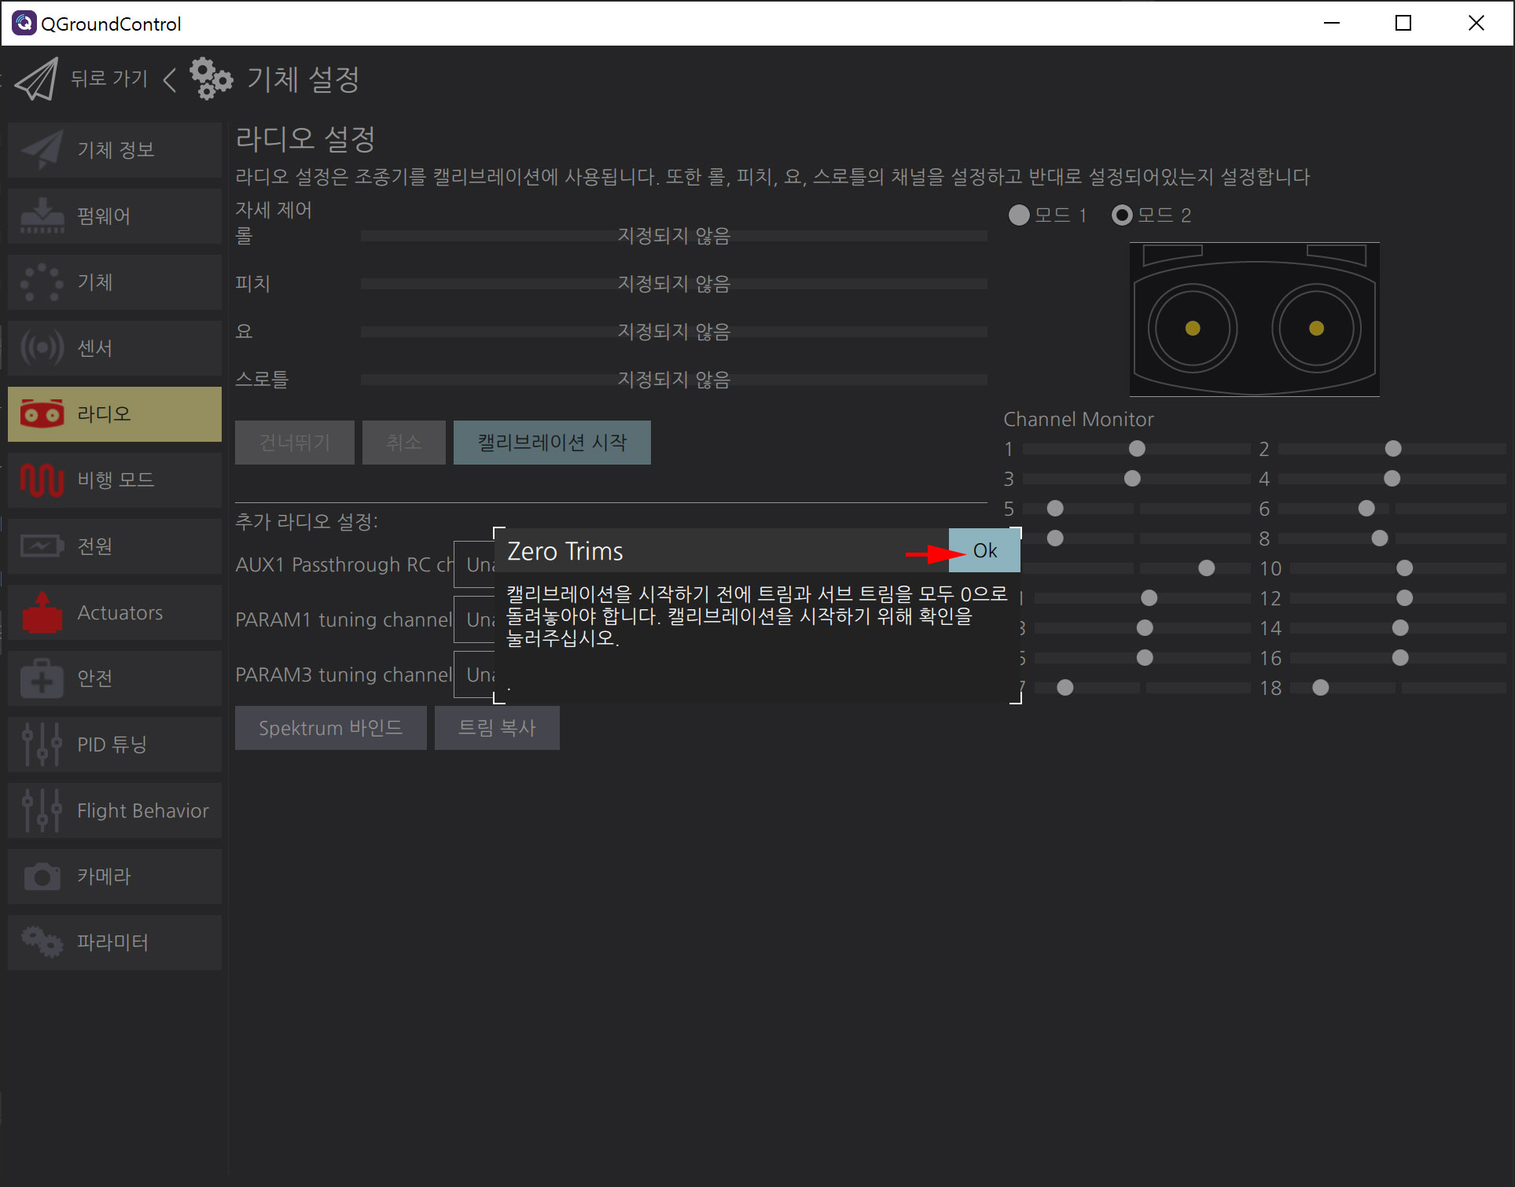1515x1187 pixels.
Task: Select the 모드 1 radio button
Action: click(x=1019, y=215)
